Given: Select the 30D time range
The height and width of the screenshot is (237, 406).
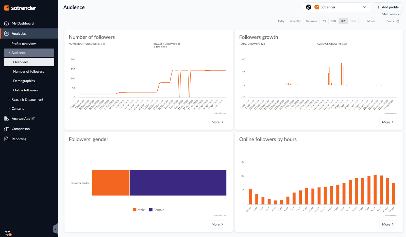Looking at the screenshot, I should (x=333, y=21).
